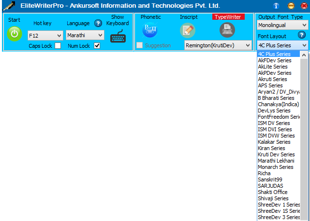Select FontFreedom Series option
The height and width of the screenshot is (221, 310).
pyautogui.click(x=279, y=117)
